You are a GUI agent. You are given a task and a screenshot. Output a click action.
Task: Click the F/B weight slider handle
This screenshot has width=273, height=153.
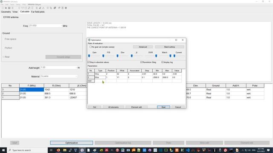point(103,56)
